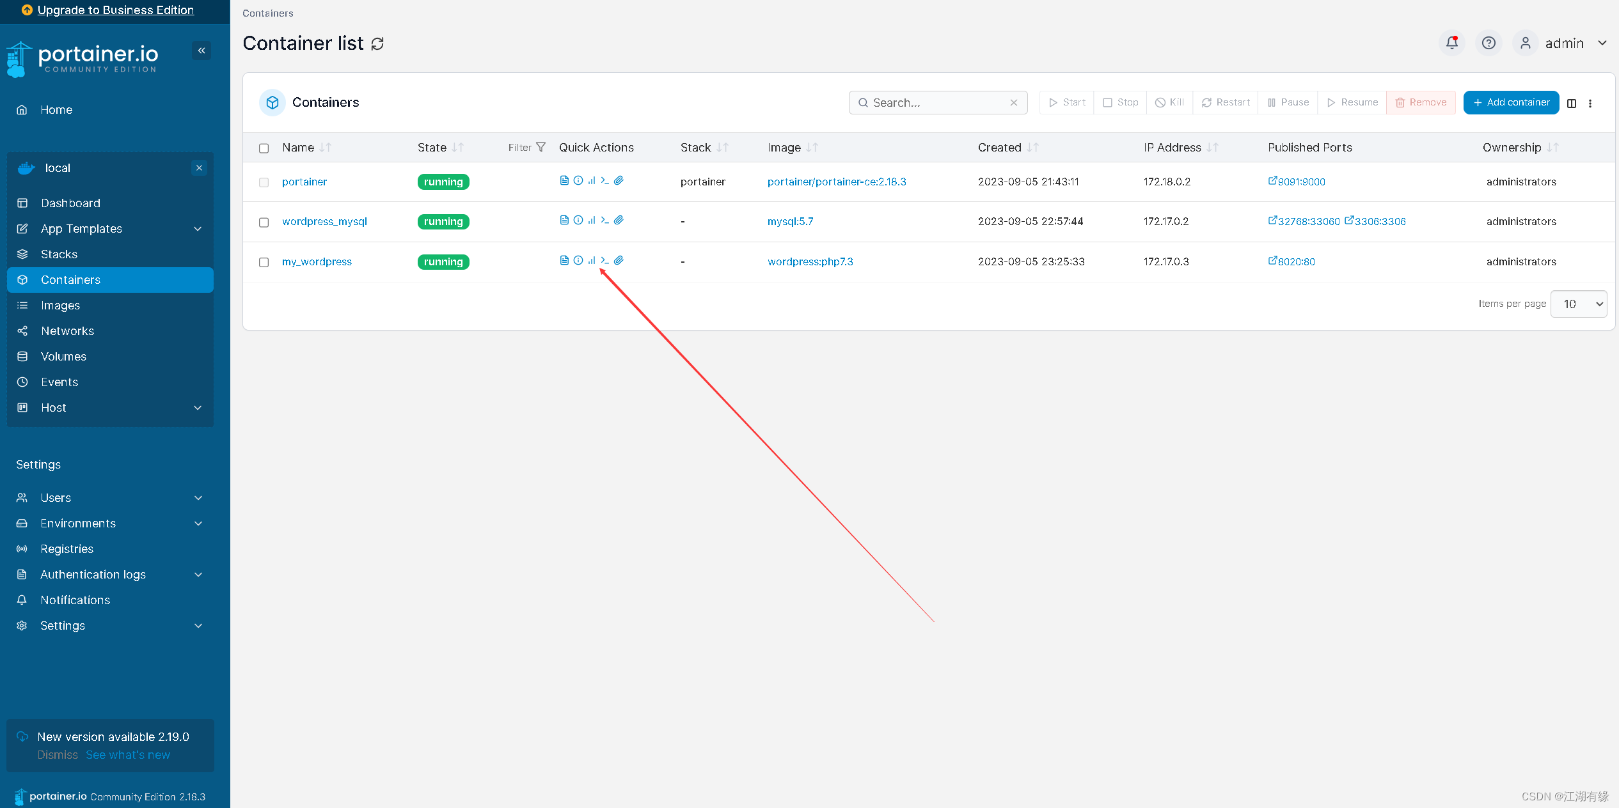Open mysql:5.7 image link

point(790,221)
